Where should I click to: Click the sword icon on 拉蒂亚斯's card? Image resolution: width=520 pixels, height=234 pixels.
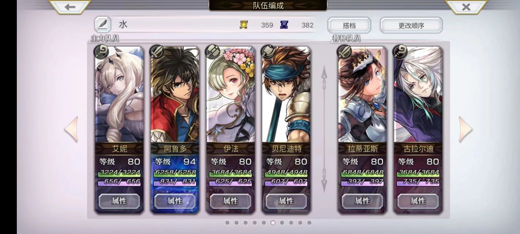(x=344, y=52)
